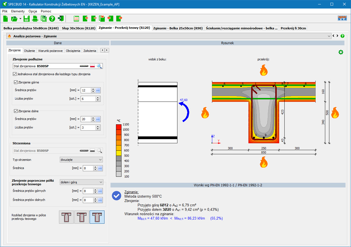Open reinforcing steel search magnifier icon
The width and height of the screenshot is (351, 247).
click(99, 66)
